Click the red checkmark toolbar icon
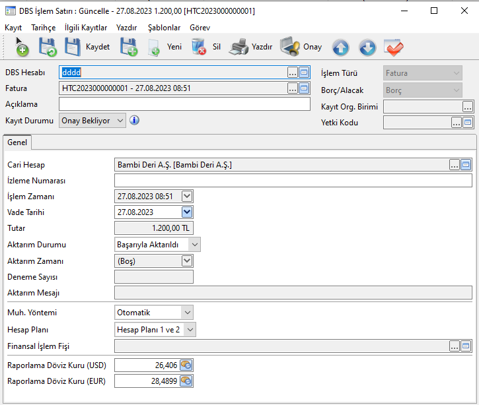This screenshot has width=479, height=405. [394, 47]
